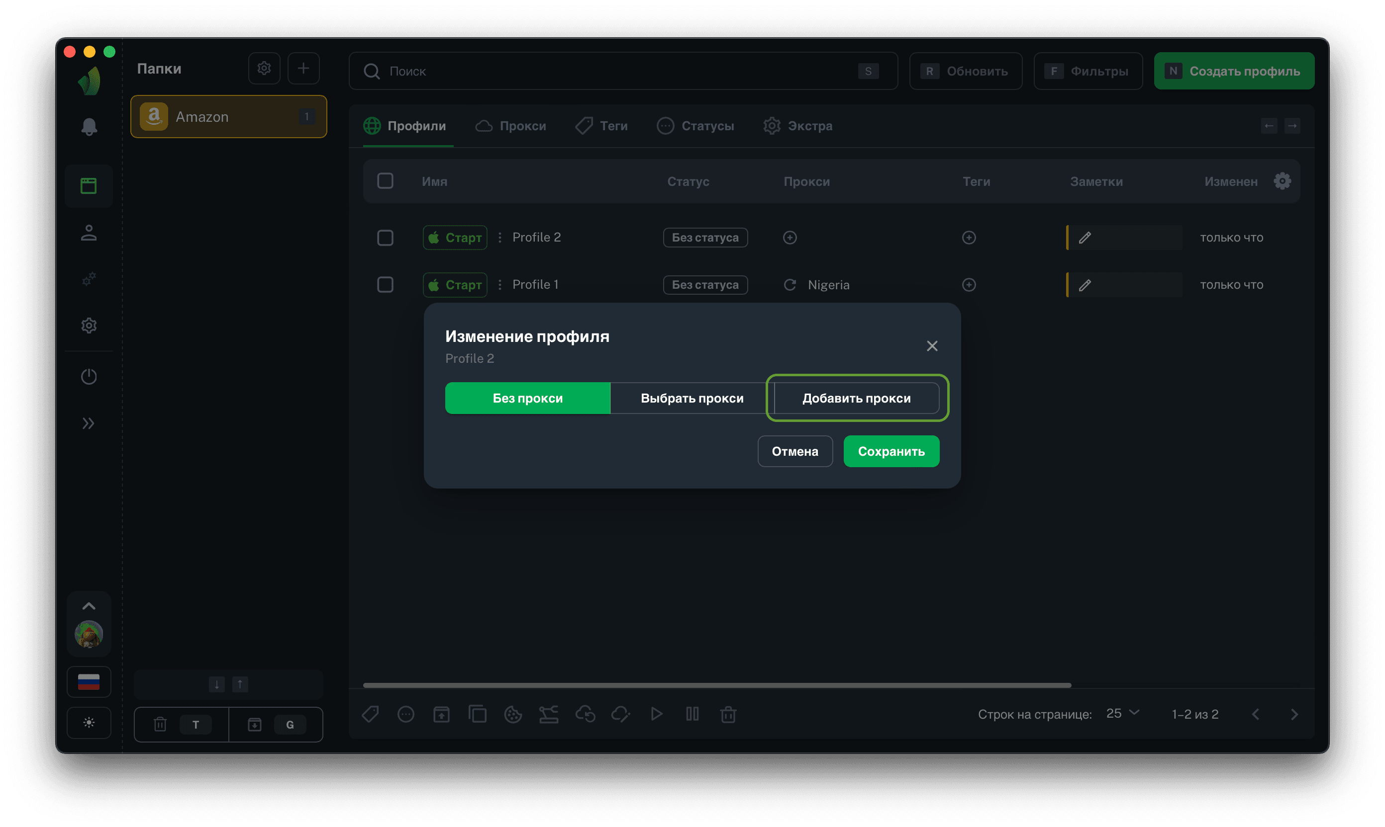The width and height of the screenshot is (1385, 827).
Task: Toggle the light theme sun icon
Action: (x=89, y=723)
